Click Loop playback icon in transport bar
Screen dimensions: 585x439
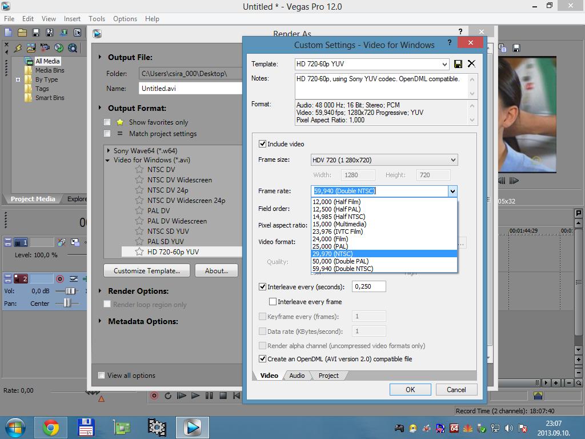[168, 396]
